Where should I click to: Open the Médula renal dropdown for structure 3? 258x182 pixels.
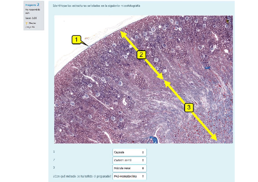point(130,168)
